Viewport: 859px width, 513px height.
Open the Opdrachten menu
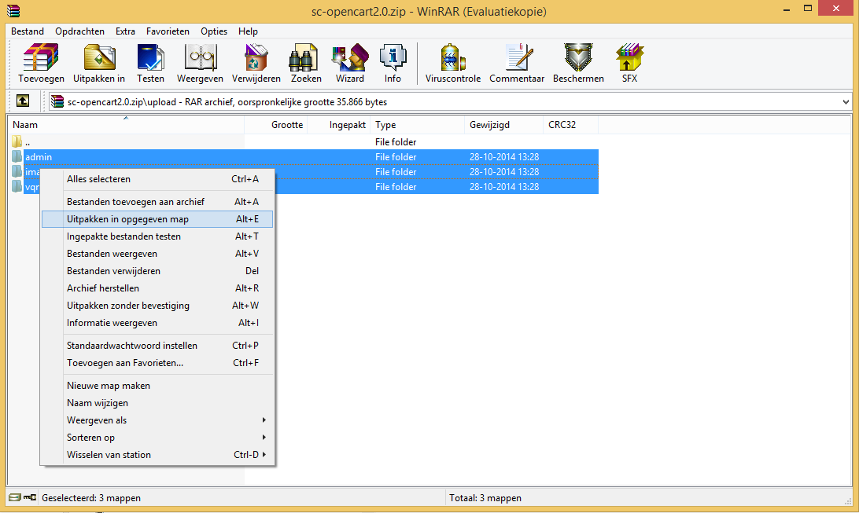click(x=80, y=31)
